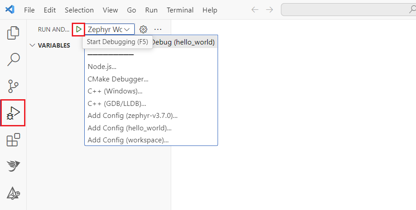
Task: Open the Selection menu
Action: click(79, 10)
